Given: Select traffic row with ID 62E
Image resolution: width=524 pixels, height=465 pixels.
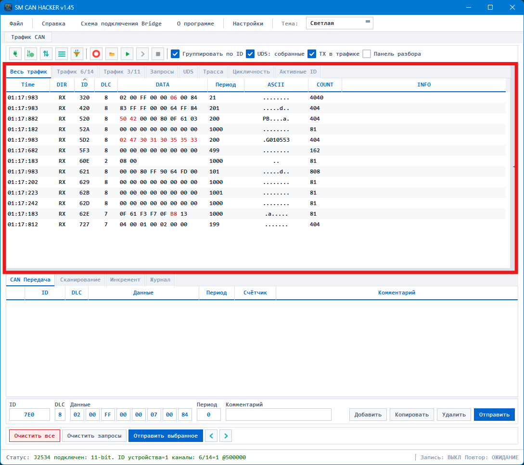Looking at the screenshot, I should click(256, 214).
